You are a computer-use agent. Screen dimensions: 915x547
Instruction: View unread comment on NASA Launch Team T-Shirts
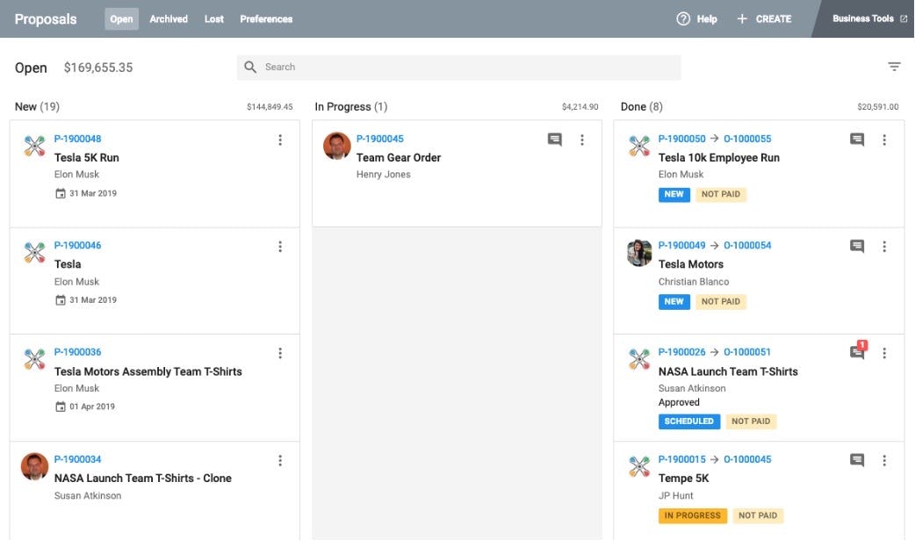856,352
